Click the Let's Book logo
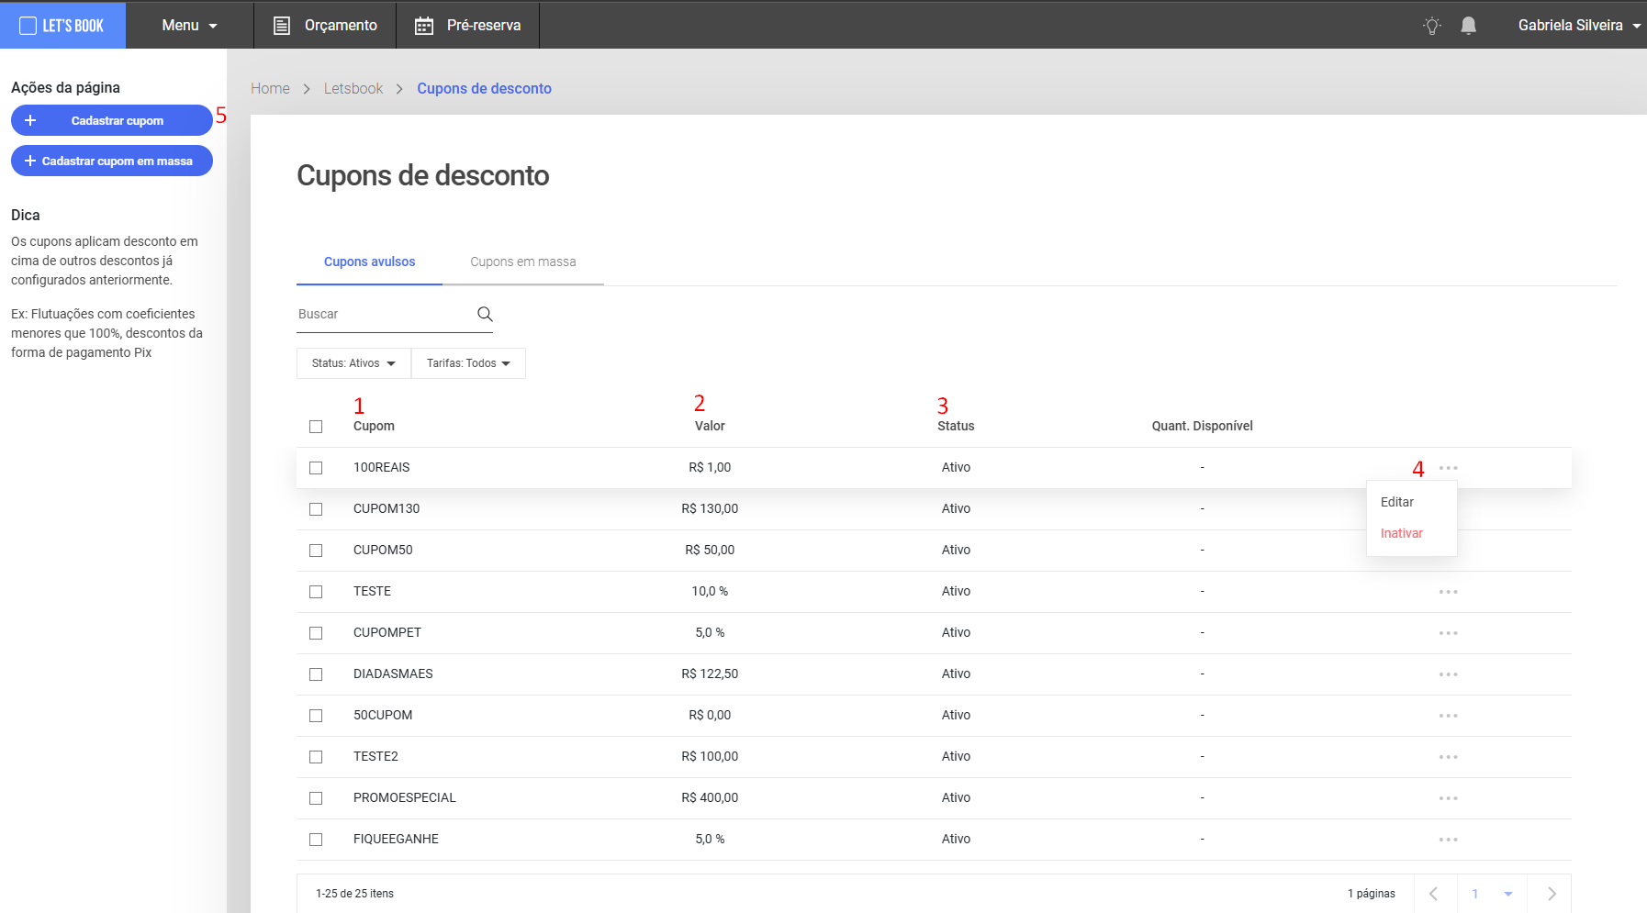 tap(62, 26)
